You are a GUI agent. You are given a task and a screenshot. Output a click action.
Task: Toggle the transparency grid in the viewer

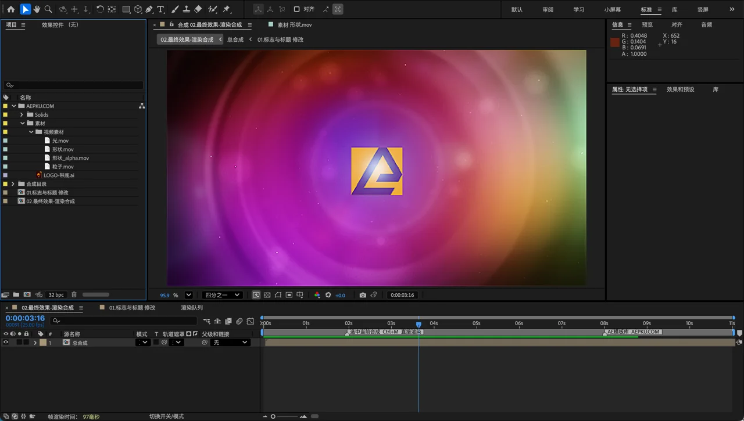click(x=267, y=295)
